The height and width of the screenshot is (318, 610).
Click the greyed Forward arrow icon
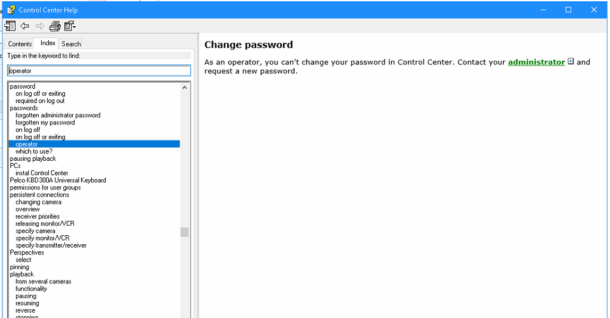pyautogui.click(x=40, y=26)
